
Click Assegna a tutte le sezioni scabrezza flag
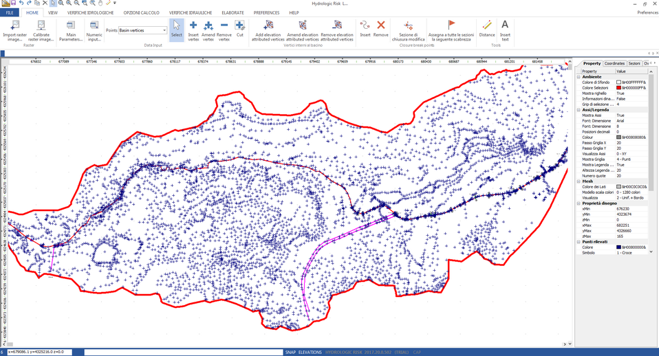451,31
